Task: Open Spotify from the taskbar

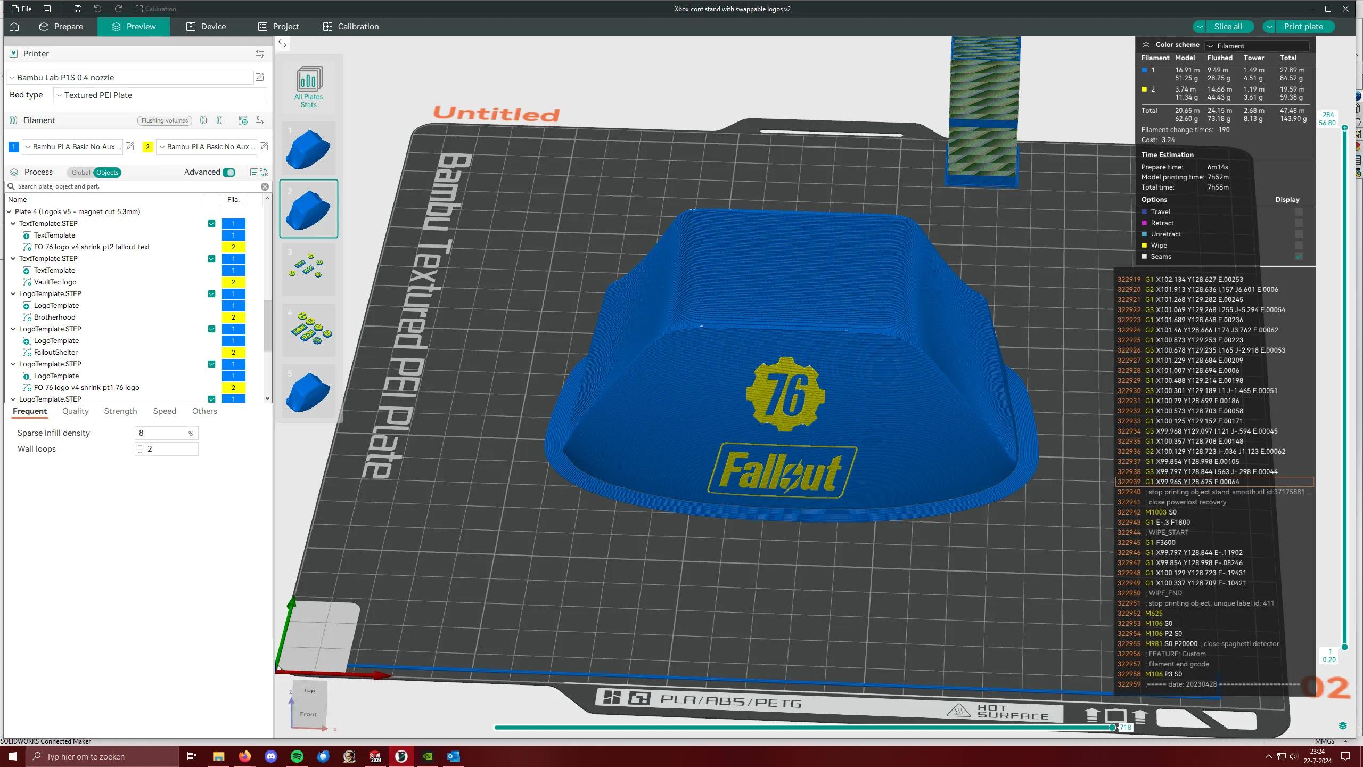Action: tap(297, 756)
